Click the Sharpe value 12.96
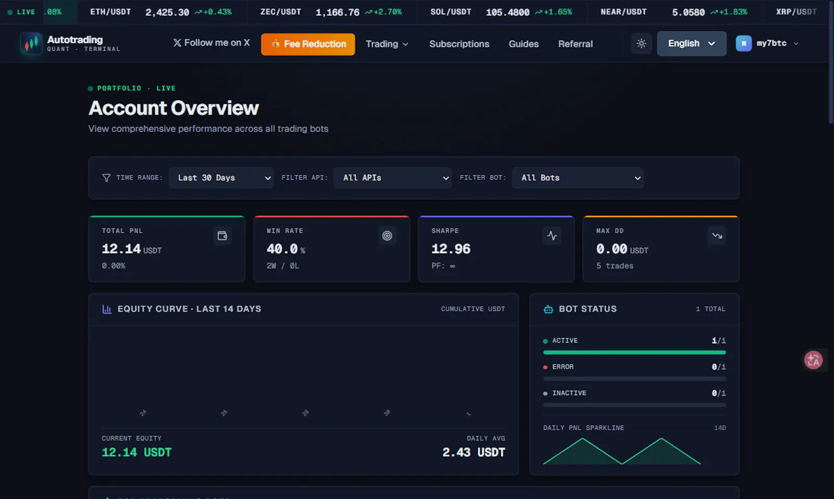This screenshot has height=499, width=834. point(451,249)
